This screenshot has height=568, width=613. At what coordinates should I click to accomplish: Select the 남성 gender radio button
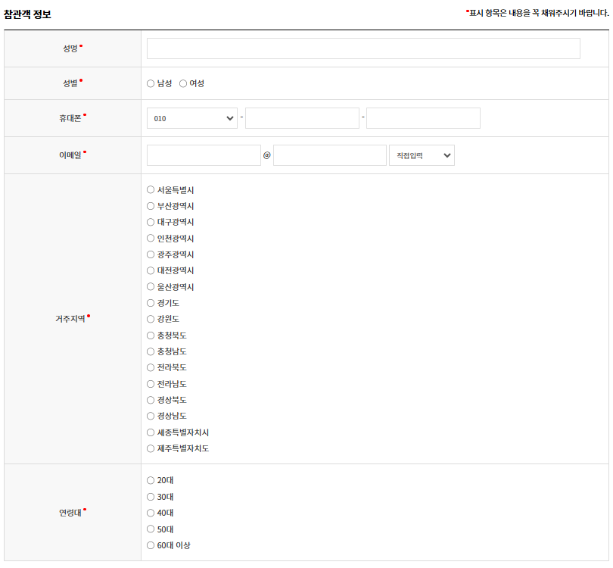click(x=151, y=83)
